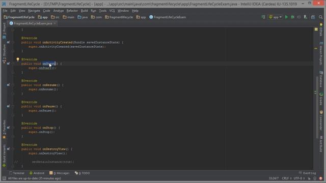Open the Database side panel
The height and width of the screenshot is (183, 326).
(321, 79)
